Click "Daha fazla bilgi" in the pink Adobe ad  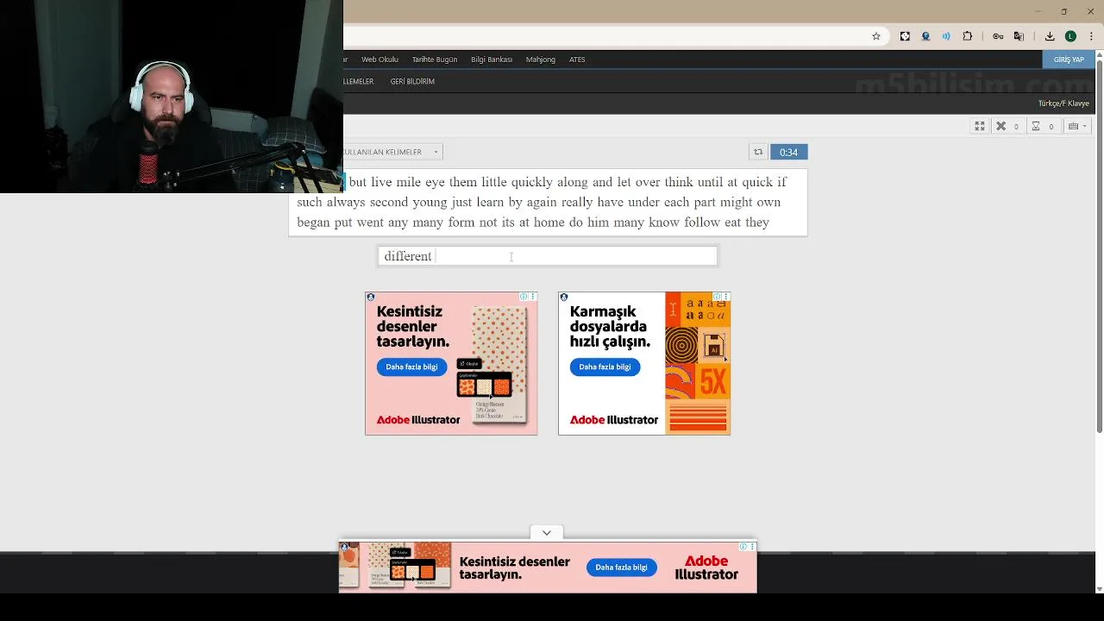pyautogui.click(x=411, y=367)
